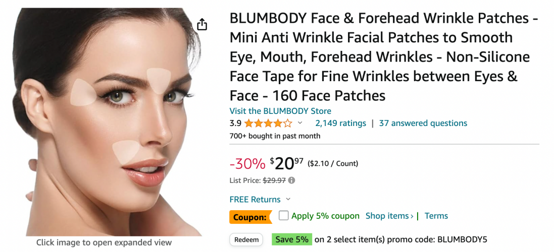This screenshot has height=252, width=554.
Task: Open the wrinkle patches product image
Action: 110,122
